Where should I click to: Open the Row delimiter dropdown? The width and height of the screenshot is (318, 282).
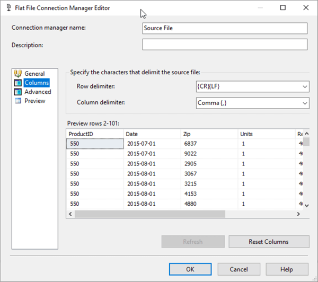pyautogui.click(x=304, y=86)
